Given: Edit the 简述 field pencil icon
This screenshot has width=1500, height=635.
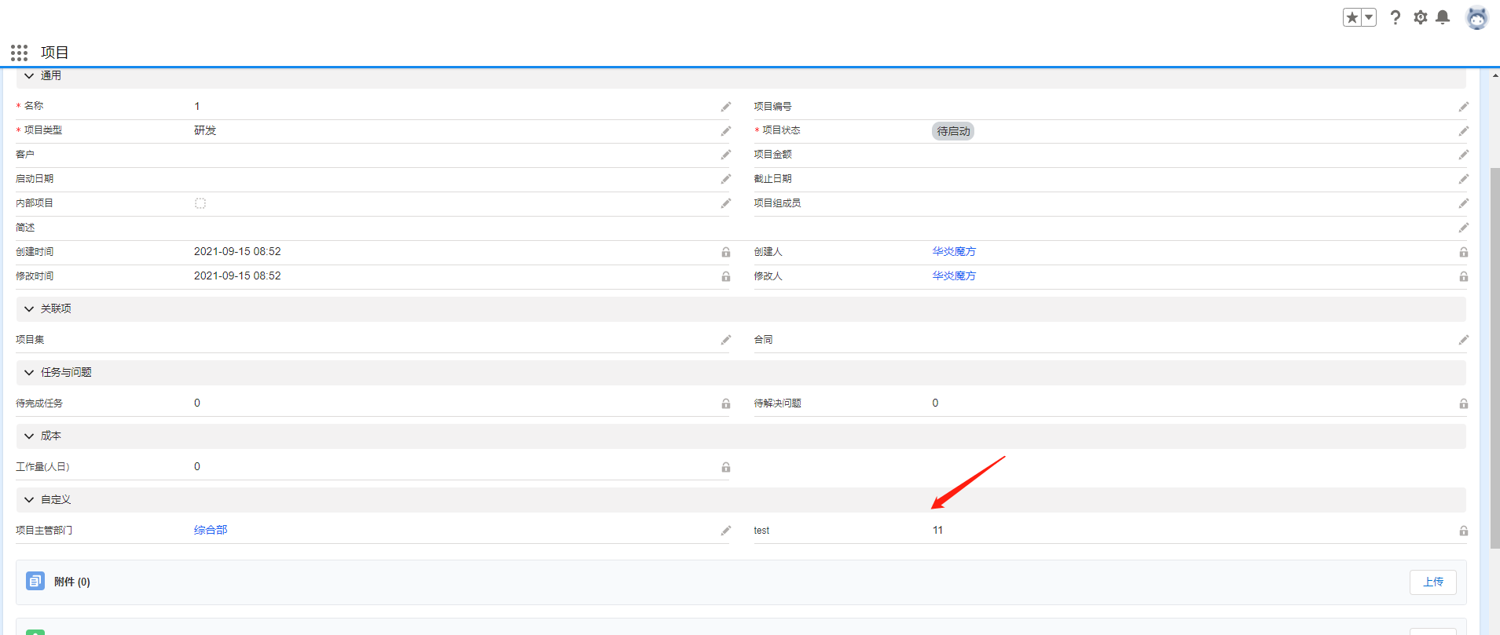Looking at the screenshot, I should [x=1464, y=228].
